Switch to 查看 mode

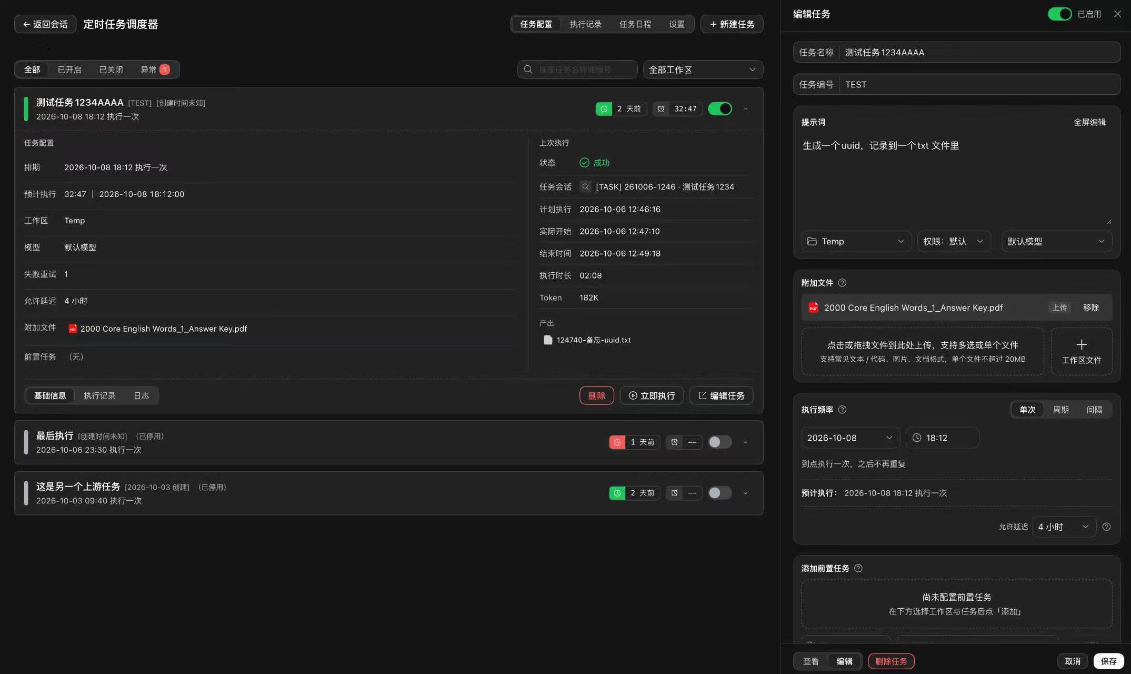point(811,661)
